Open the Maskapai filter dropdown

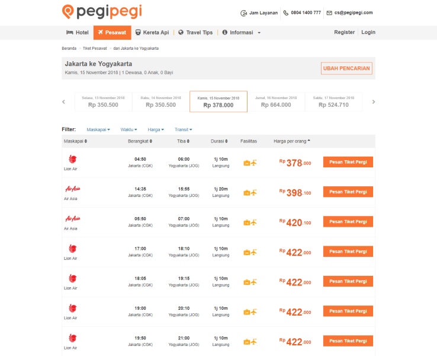[98, 129]
